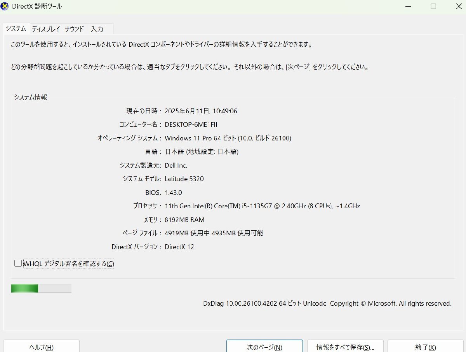Image resolution: width=466 pixels, height=352 pixels.
Task: Select the BIOS version 1.43.0 entry
Action: point(174,193)
